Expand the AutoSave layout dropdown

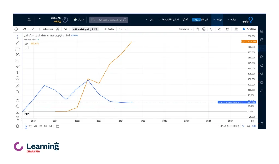click(x=191, y=29)
